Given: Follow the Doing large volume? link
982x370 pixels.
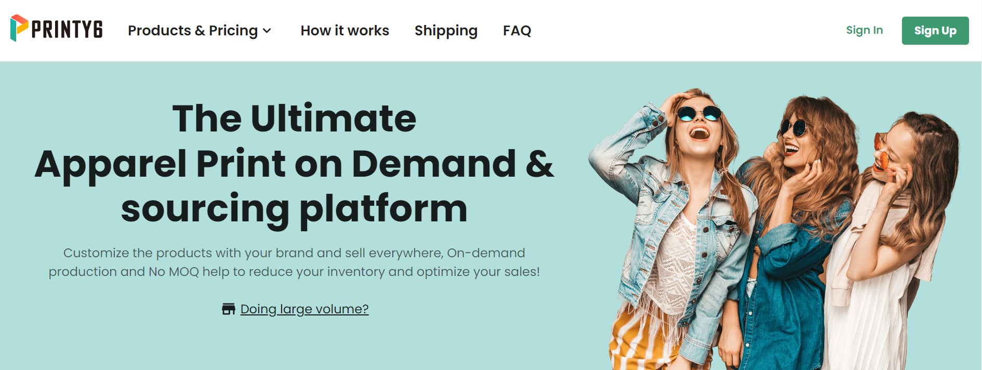Looking at the screenshot, I should [x=304, y=309].
